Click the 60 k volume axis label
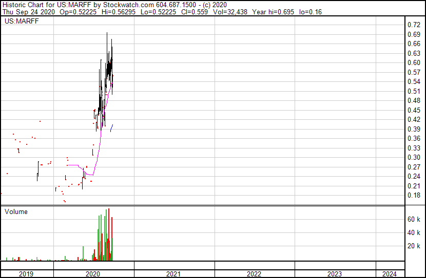Viewport: 426px width, 278px height. [x=414, y=219]
